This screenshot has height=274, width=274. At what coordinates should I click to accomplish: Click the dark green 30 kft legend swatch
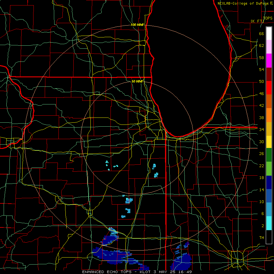point(269,155)
